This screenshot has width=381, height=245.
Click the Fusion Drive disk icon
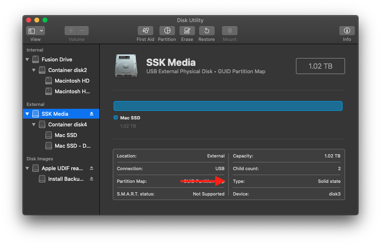(36, 59)
